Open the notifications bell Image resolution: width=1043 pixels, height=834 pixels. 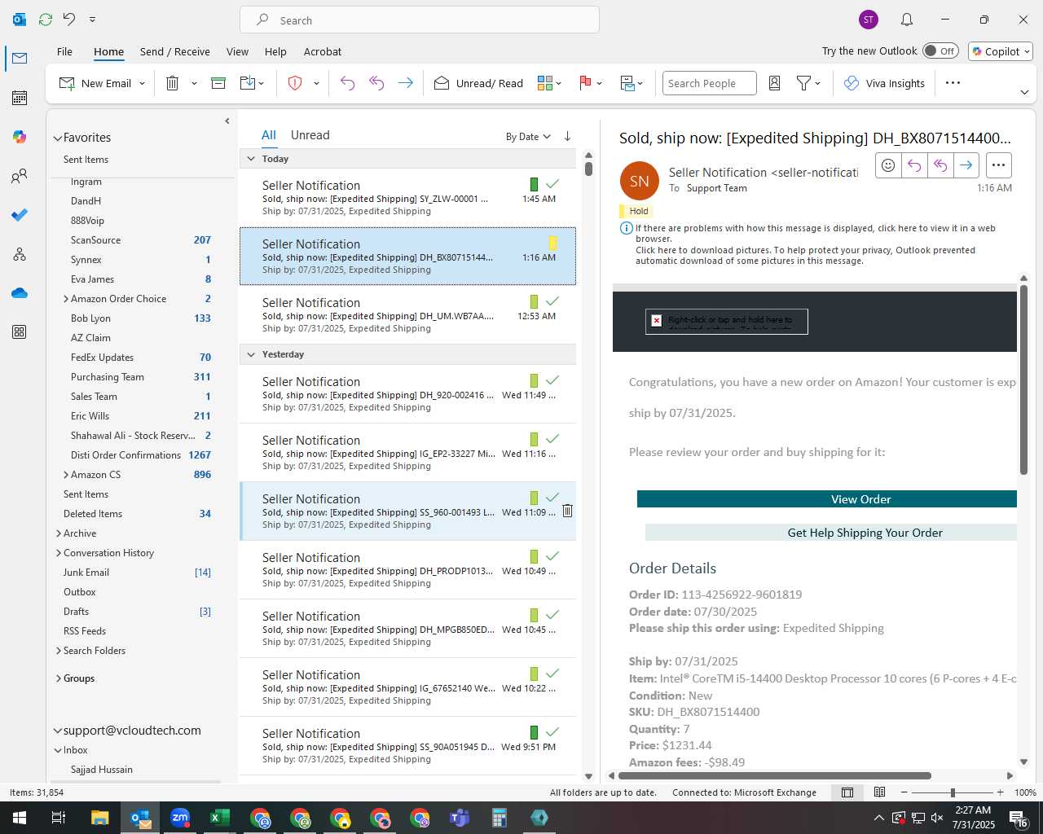(x=907, y=20)
